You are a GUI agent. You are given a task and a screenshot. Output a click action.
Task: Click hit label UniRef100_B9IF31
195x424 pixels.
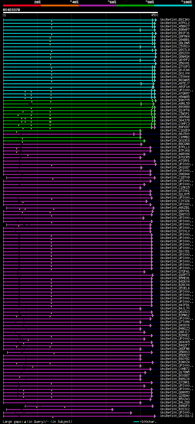coord(175,33)
